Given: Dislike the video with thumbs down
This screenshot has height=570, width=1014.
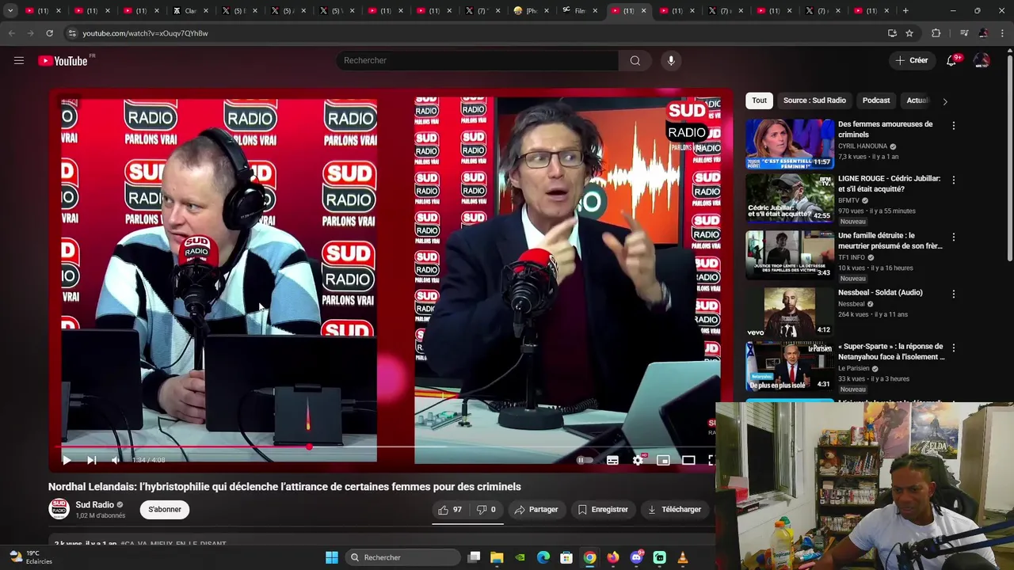Looking at the screenshot, I should click(486, 510).
